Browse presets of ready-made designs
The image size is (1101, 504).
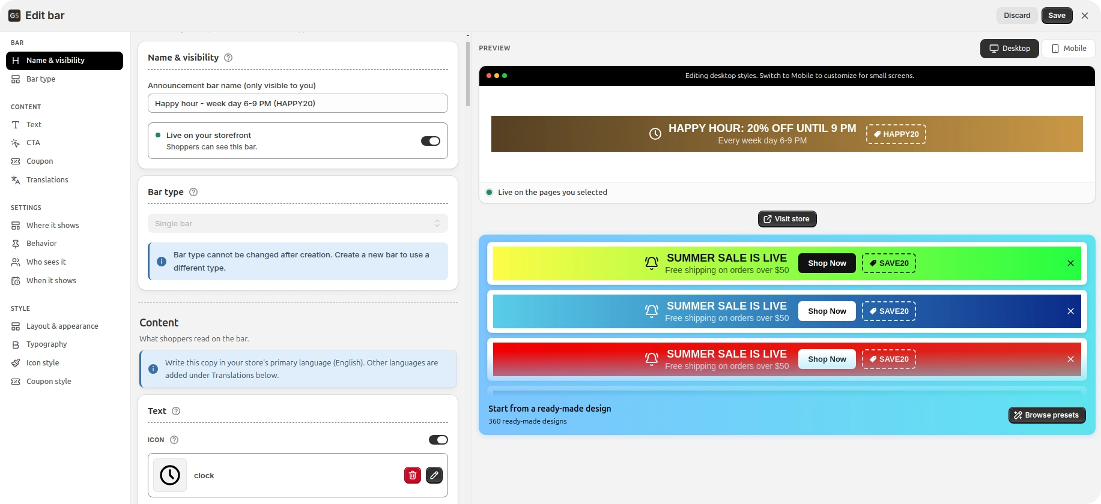click(1047, 415)
